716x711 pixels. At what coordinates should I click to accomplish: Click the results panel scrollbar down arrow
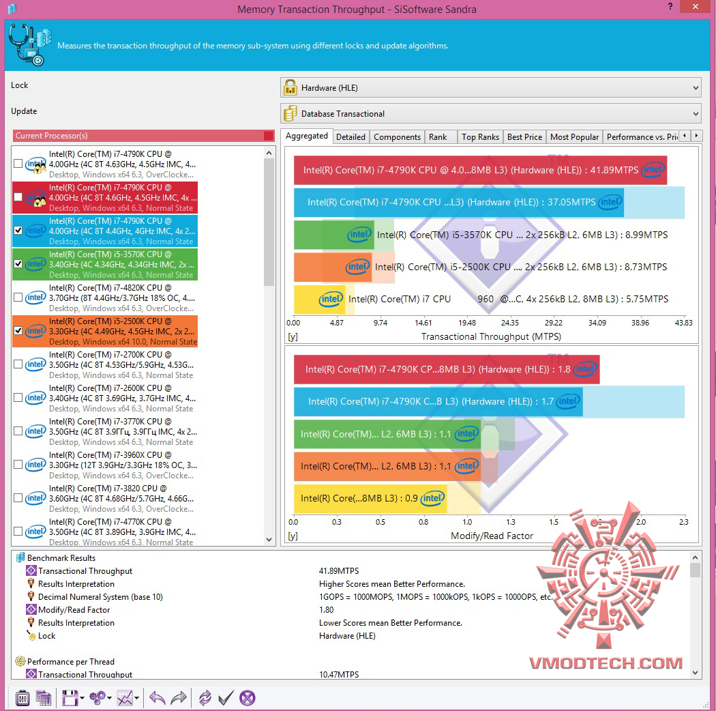(x=695, y=673)
